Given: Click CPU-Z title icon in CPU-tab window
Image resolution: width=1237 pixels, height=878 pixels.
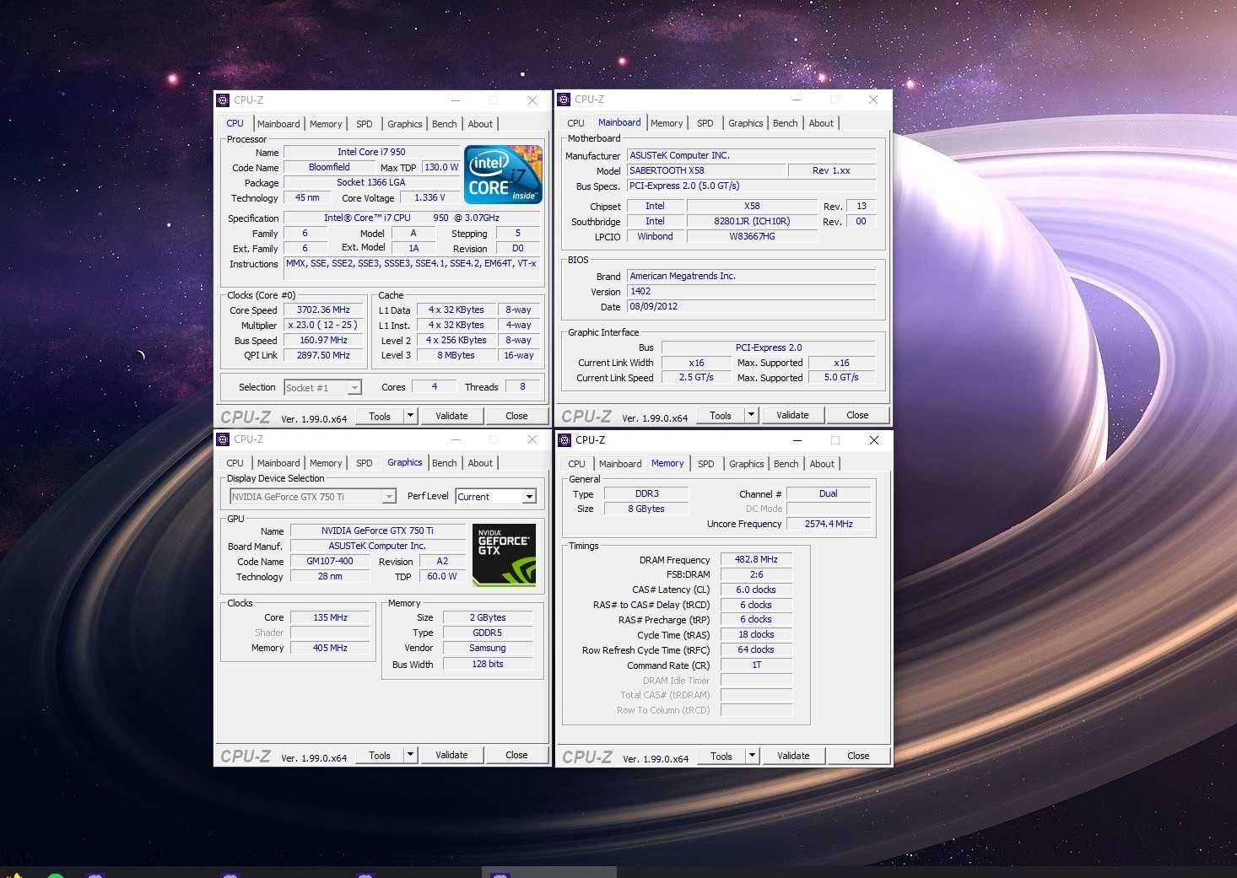Looking at the screenshot, I should pos(223,100).
